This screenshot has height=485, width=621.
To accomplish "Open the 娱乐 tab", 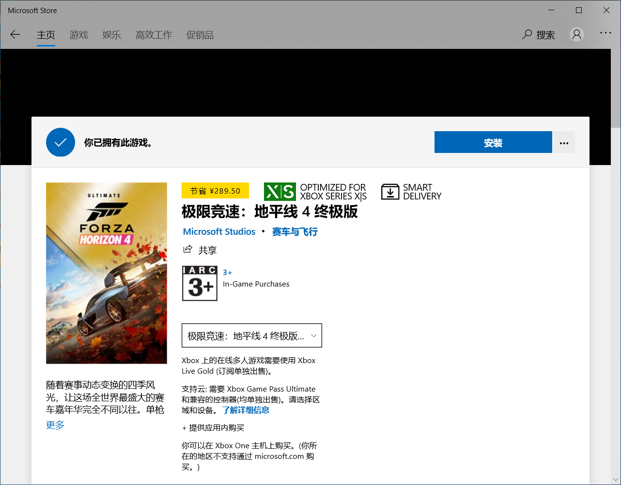I will coord(112,35).
